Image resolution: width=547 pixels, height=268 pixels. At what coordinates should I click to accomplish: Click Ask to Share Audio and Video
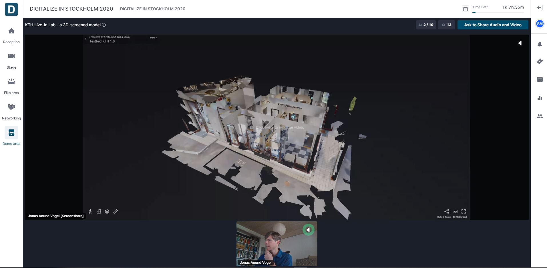pyautogui.click(x=492, y=25)
